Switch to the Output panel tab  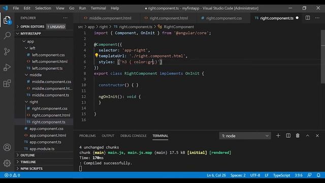108,136
